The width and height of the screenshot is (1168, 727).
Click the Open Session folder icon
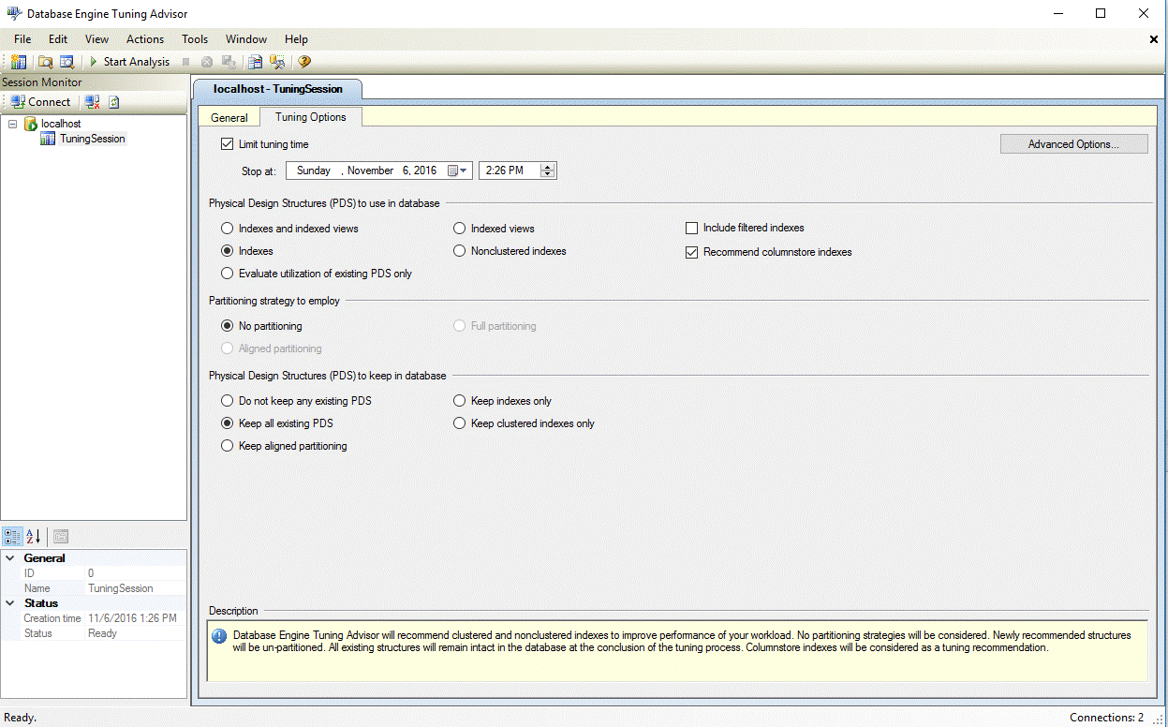[x=45, y=62]
